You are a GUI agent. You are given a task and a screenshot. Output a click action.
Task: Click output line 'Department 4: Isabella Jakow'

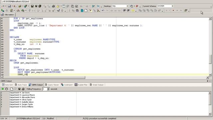[x=21, y=102]
